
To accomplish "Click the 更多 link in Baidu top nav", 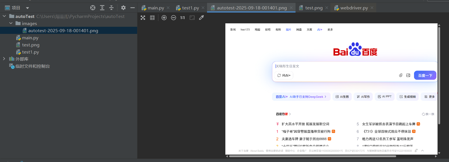I will click(x=330, y=30).
